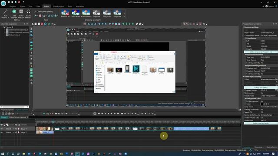This screenshot has width=278, height=156.
Task: Open File Explorer from the taskbar
Action: click(24, 154)
